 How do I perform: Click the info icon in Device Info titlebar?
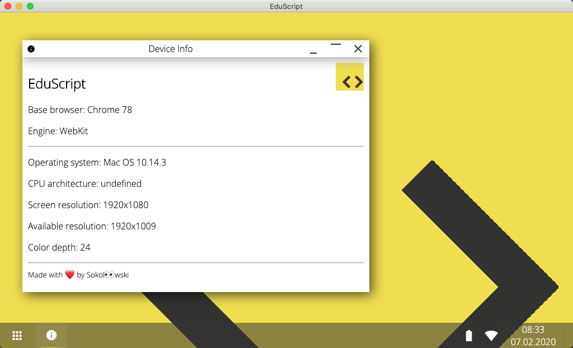[31, 49]
